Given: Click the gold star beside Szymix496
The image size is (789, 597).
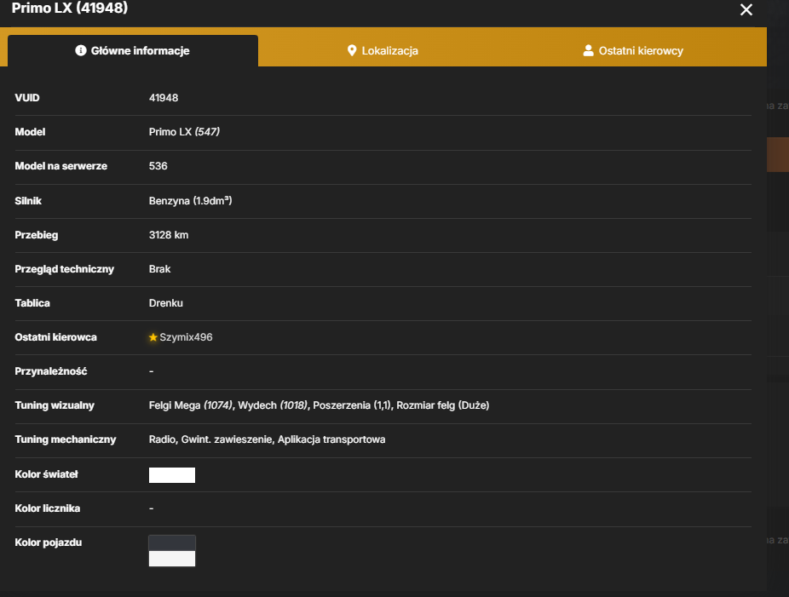Looking at the screenshot, I should click(153, 337).
